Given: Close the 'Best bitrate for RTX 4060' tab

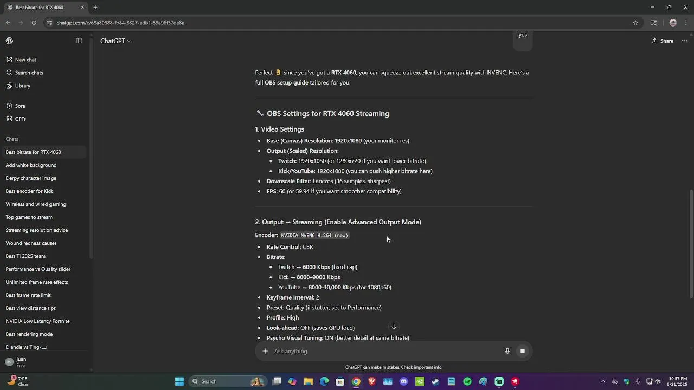Looking at the screenshot, I should (82, 8).
